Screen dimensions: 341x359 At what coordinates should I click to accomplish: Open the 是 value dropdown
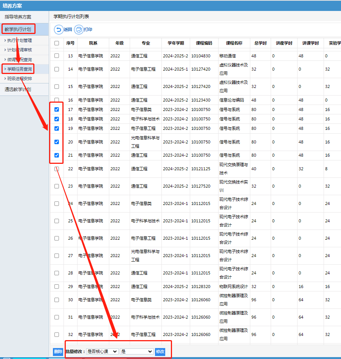tap(136, 351)
